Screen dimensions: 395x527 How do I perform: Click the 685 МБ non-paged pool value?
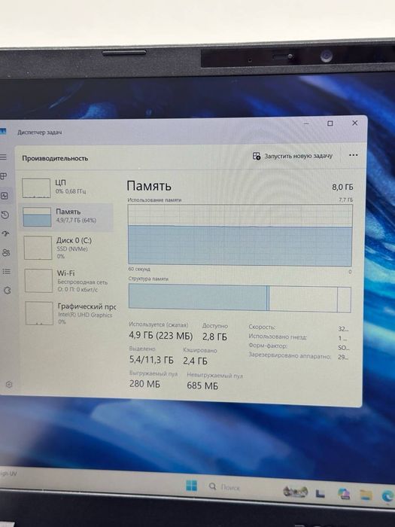pyautogui.click(x=202, y=385)
